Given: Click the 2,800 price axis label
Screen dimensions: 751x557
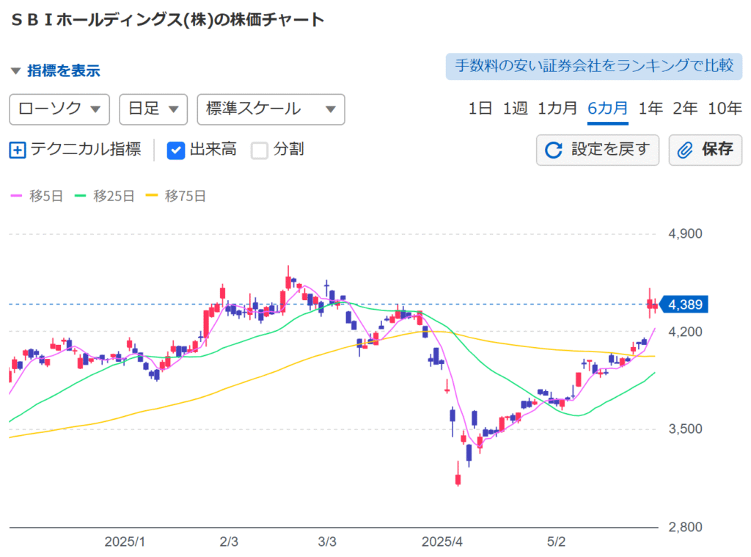Looking at the screenshot, I should click(686, 527).
